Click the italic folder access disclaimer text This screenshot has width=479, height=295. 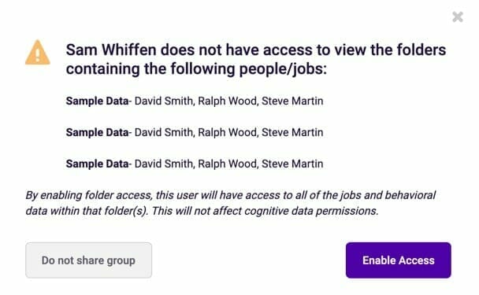point(231,203)
